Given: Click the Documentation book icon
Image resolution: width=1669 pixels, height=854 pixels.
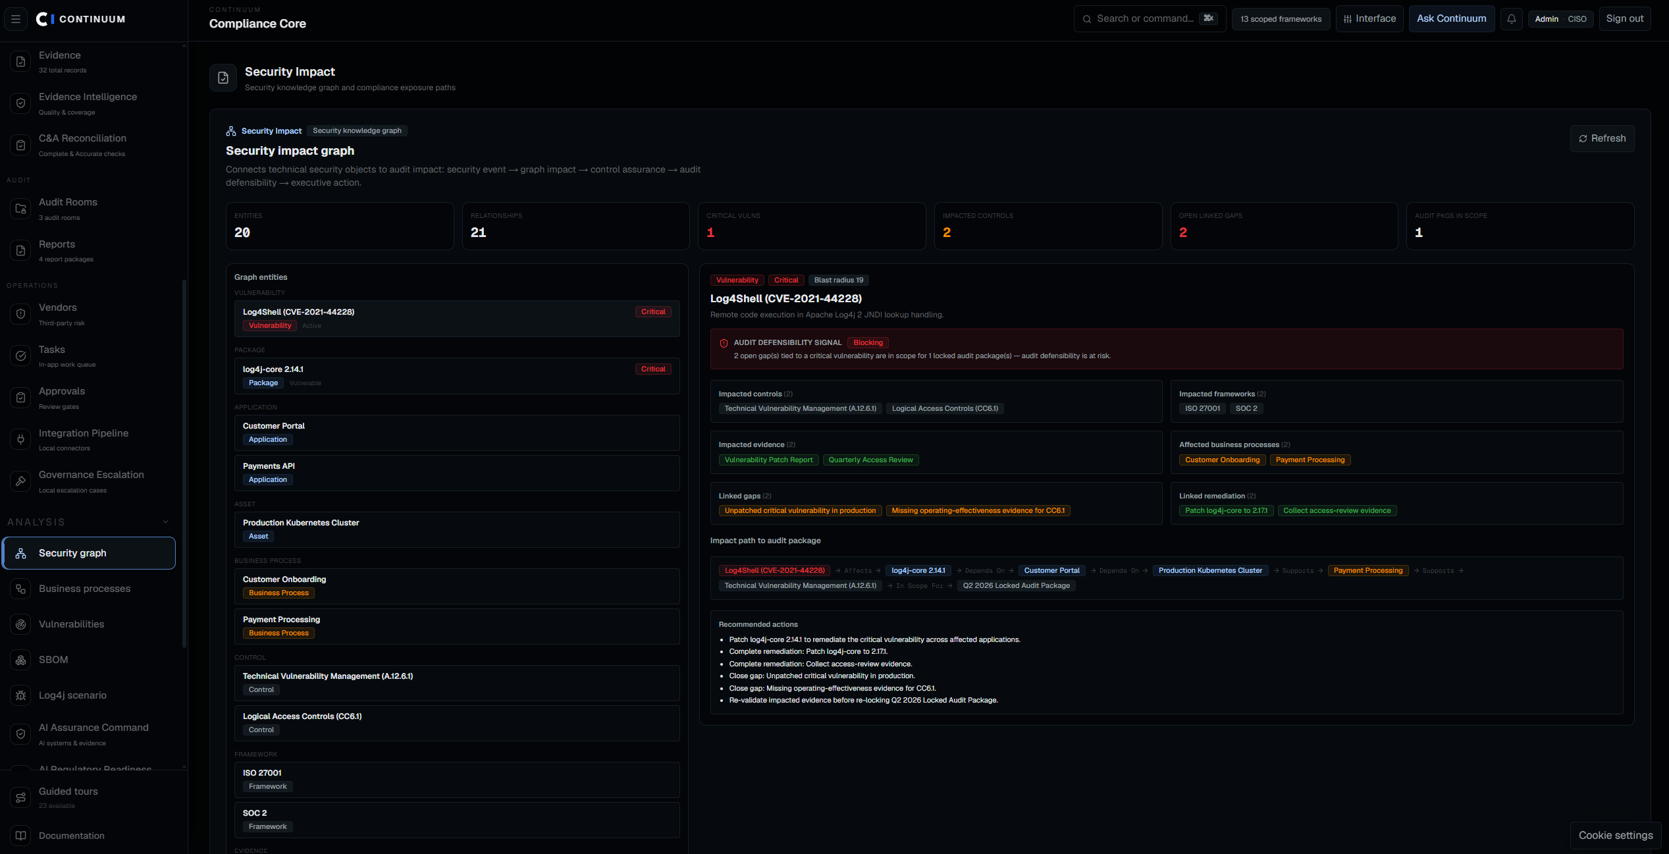Looking at the screenshot, I should (21, 836).
